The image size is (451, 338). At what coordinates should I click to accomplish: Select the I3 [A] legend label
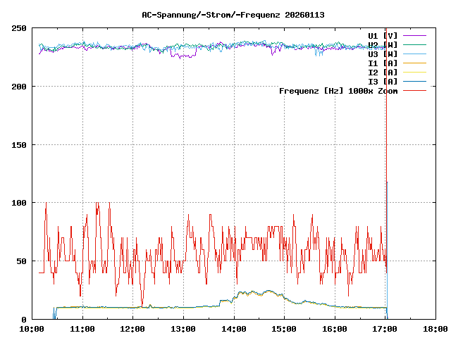pos(383,81)
